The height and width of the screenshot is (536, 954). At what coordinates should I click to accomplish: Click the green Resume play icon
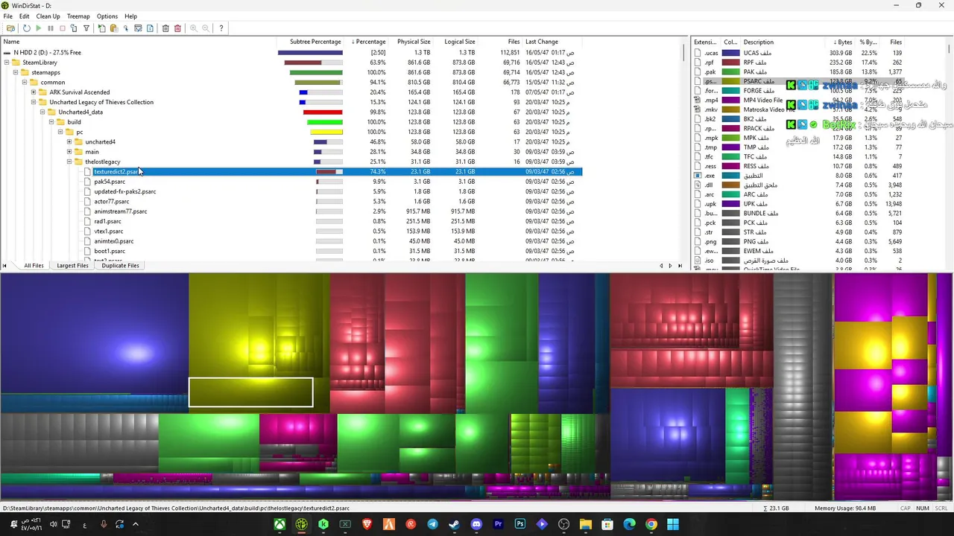[38, 28]
